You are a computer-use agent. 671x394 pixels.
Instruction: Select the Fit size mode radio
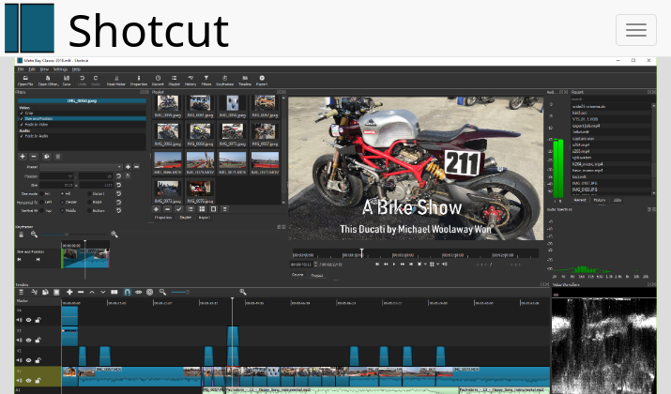(x=41, y=194)
